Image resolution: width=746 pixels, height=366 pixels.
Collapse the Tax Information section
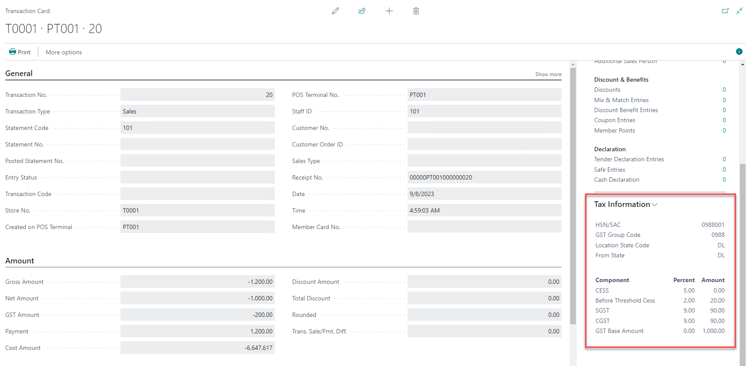[626, 204]
